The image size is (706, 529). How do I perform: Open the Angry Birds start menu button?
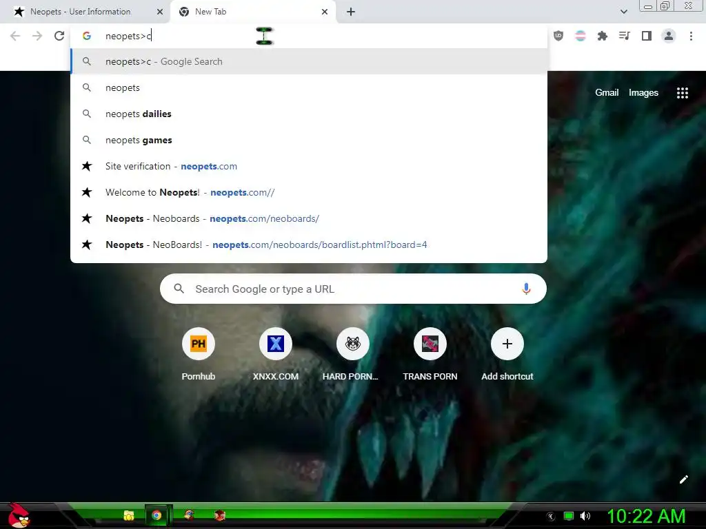point(19,515)
